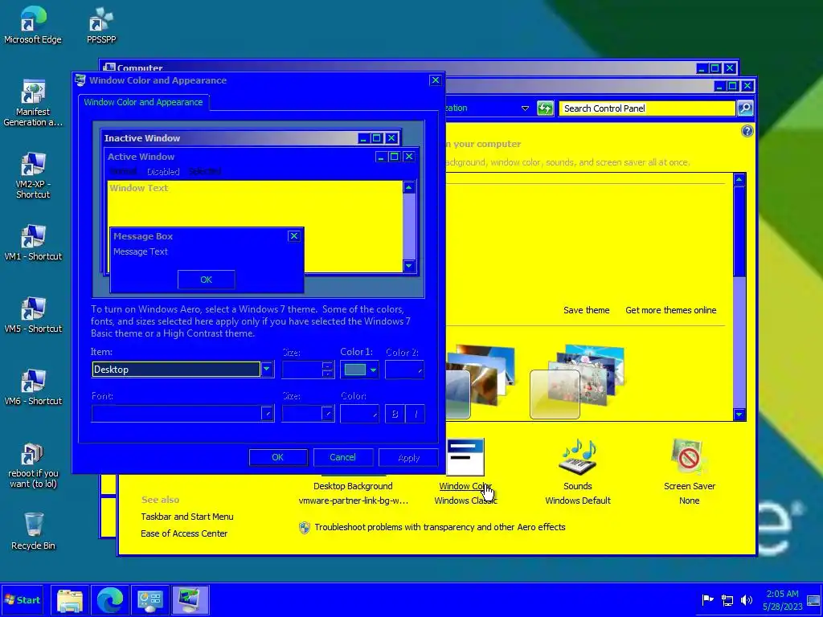The image size is (823, 617).
Task: Click the preview Selected menu item
Action: pyautogui.click(x=205, y=171)
